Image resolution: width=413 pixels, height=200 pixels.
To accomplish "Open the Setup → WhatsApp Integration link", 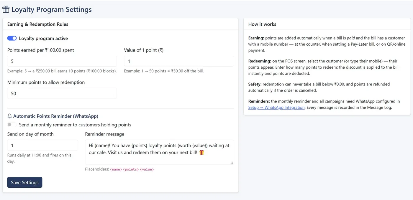I will (x=276, y=108).
